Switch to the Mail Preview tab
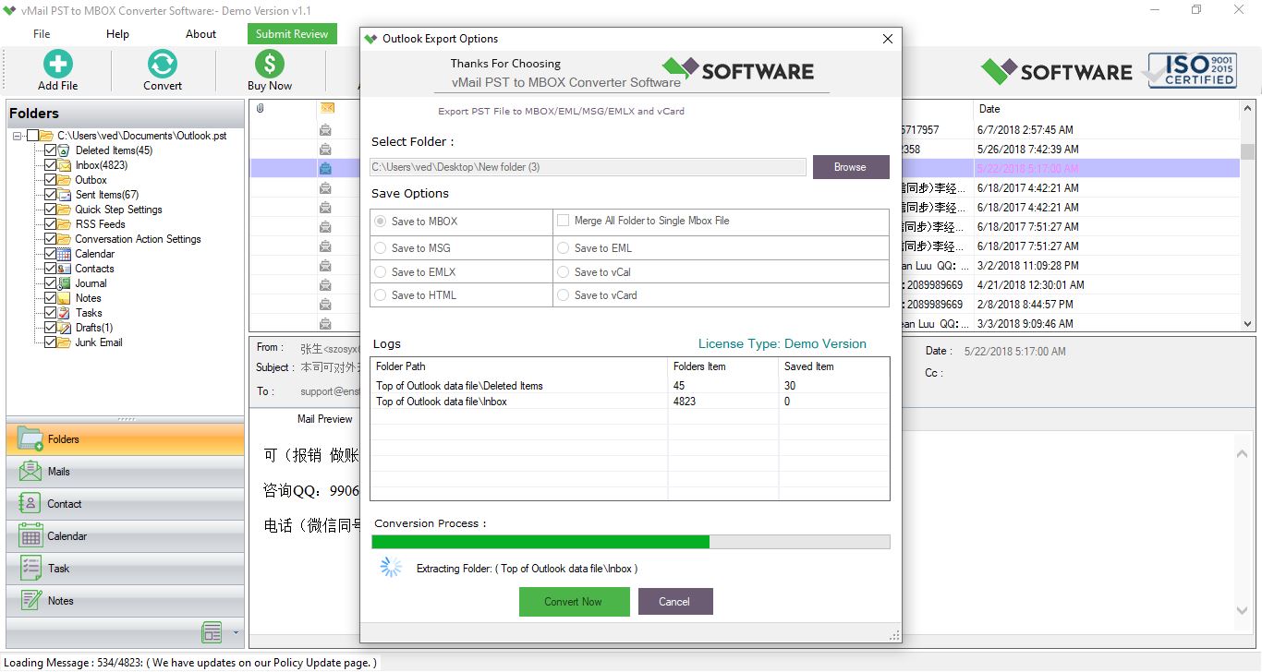1262x672 pixels. [324, 419]
